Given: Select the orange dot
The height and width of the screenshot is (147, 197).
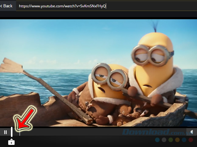Looking at the screenshot, I should tap(177, 140).
